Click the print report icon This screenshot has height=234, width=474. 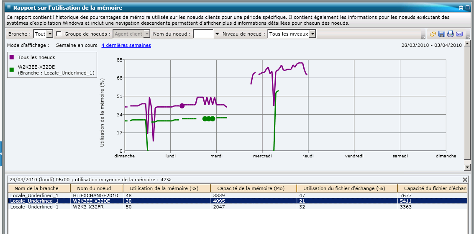[x=451, y=34]
